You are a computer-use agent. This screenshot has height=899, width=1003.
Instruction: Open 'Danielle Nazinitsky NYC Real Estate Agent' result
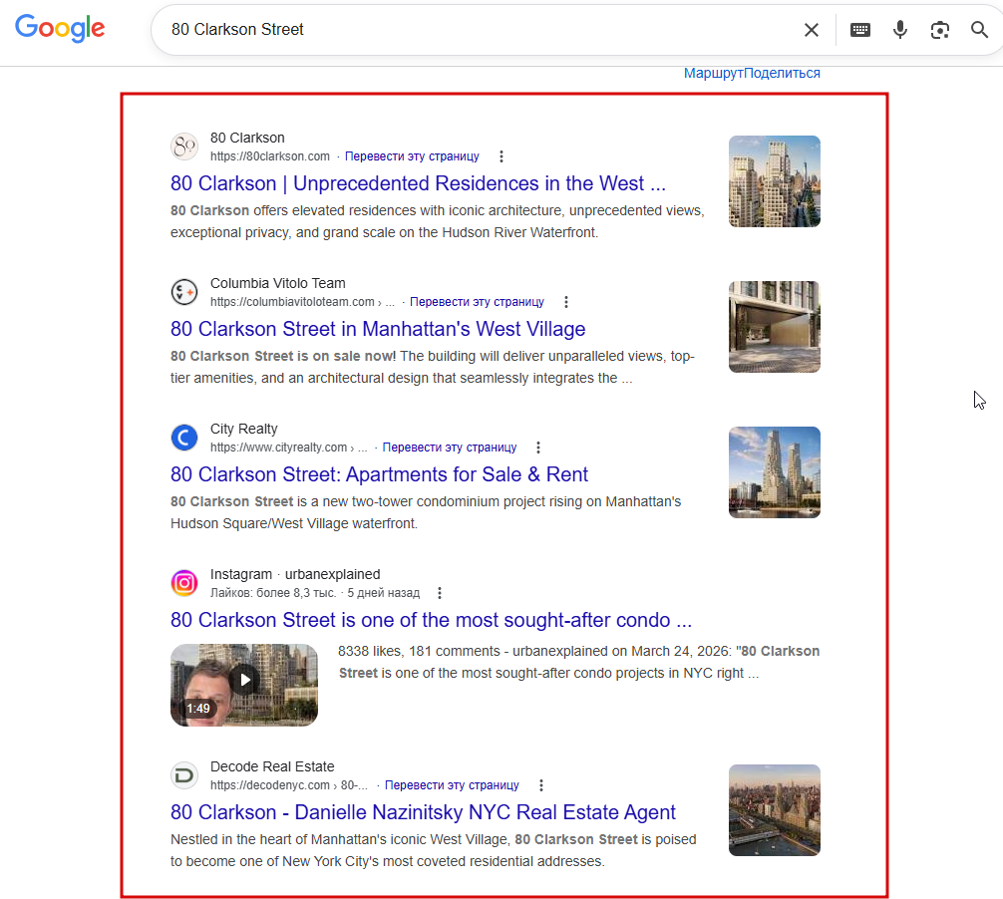click(x=422, y=812)
